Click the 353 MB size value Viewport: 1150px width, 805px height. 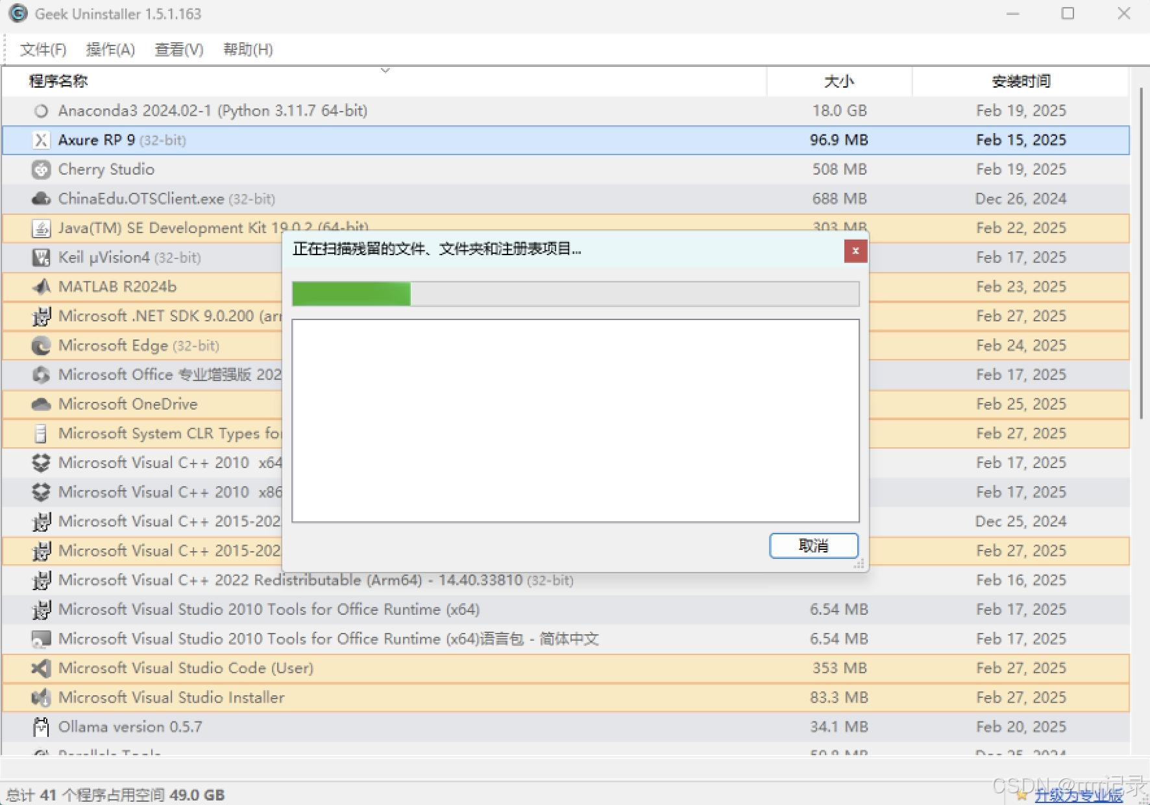[839, 668]
